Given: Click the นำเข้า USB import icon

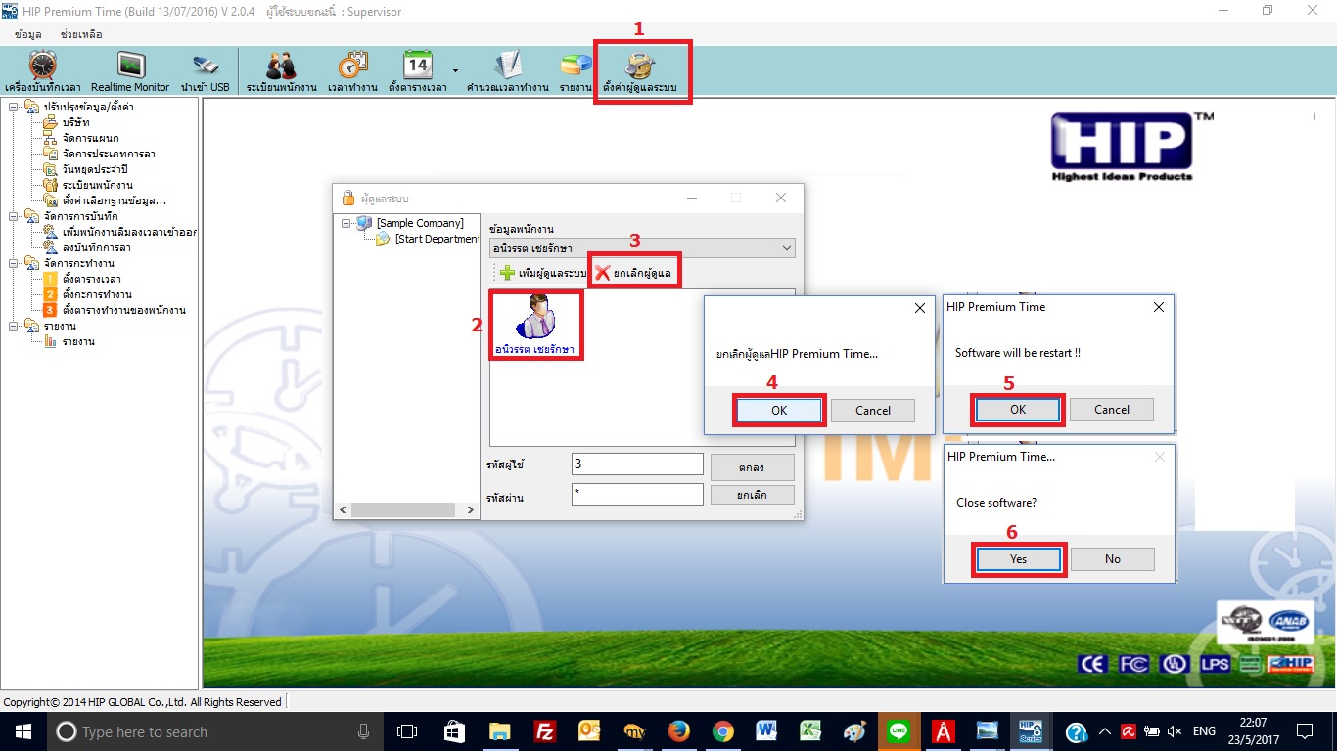Looking at the screenshot, I should [x=205, y=71].
